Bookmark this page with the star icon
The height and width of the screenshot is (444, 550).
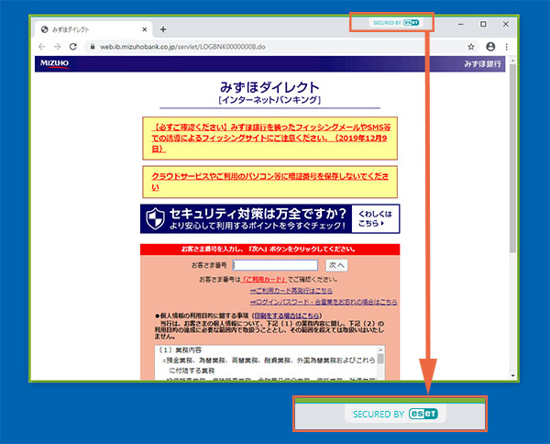click(471, 47)
